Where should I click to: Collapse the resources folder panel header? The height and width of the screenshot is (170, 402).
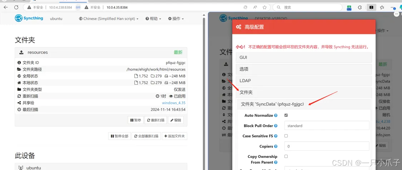101,52
